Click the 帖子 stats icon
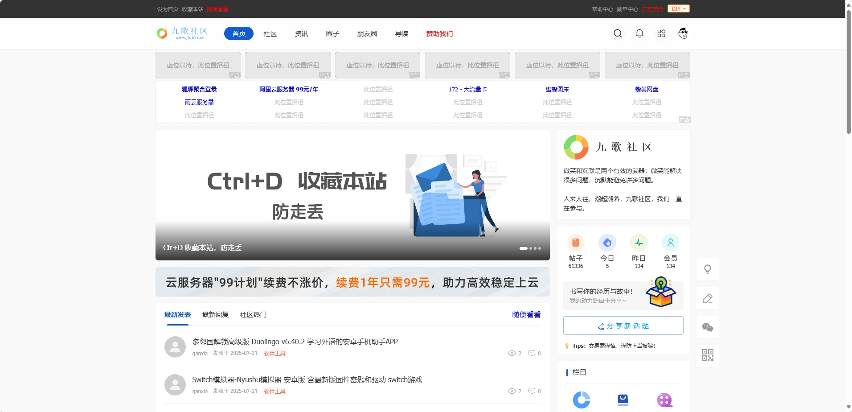The height and width of the screenshot is (412, 852). pyautogui.click(x=575, y=243)
